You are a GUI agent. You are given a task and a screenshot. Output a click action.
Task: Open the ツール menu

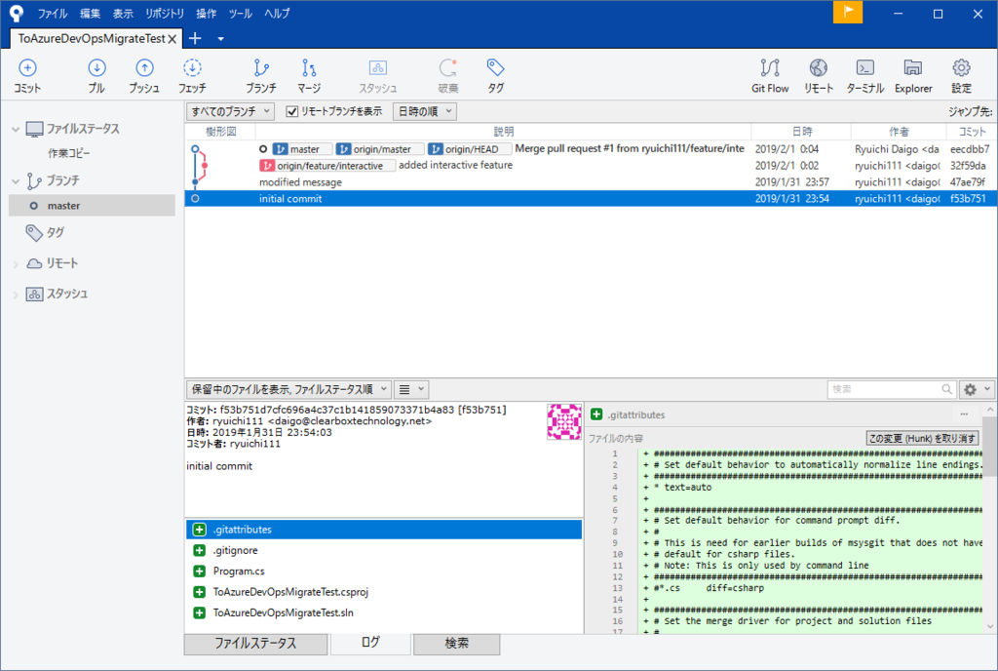click(241, 14)
